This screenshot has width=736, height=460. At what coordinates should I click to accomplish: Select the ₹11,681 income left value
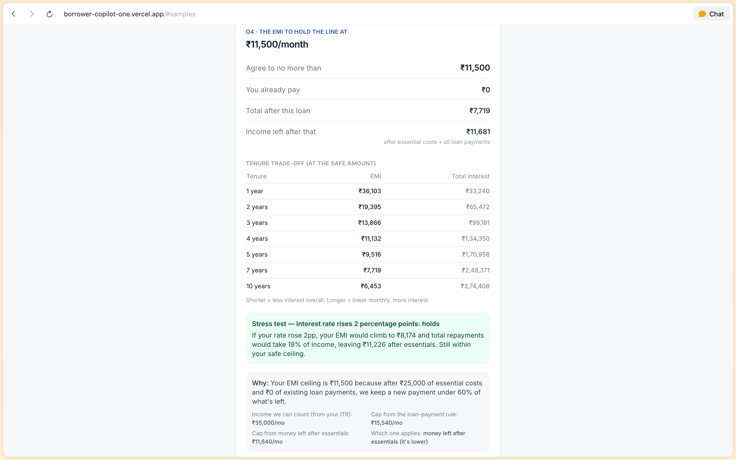pyautogui.click(x=478, y=132)
